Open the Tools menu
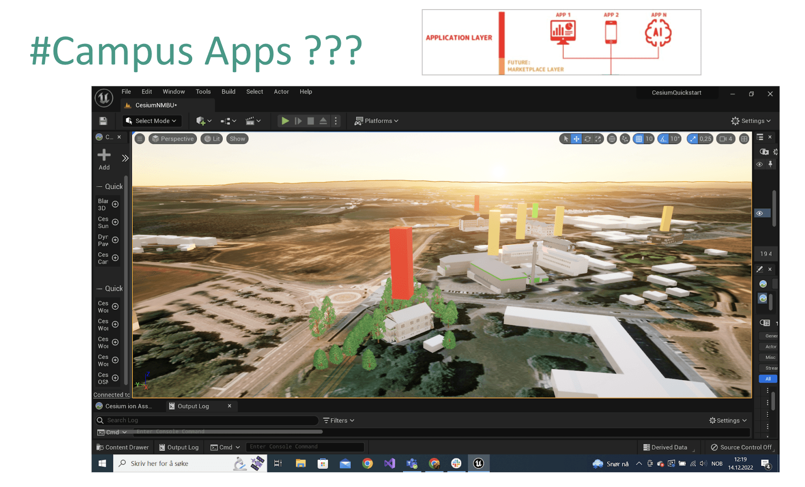Screen dimensions: 805x487 point(203,92)
